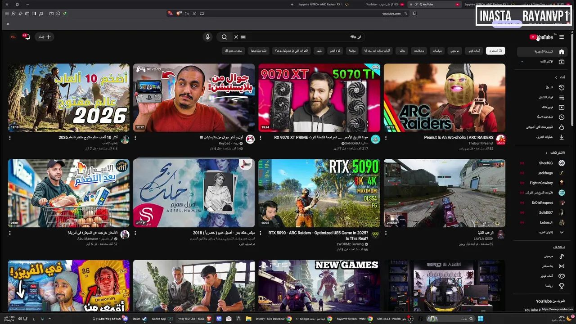Click the Windows Start button
The width and height of the screenshot is (576, 324).
click(x=480, y=319)
